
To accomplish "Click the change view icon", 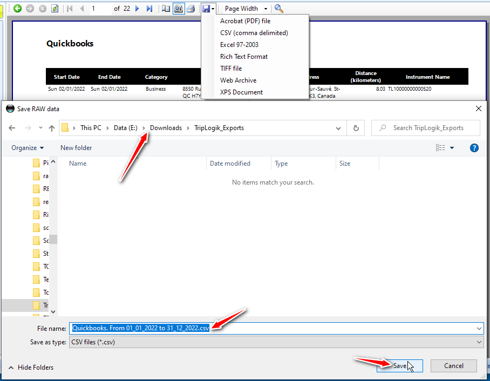I will 440,148.
